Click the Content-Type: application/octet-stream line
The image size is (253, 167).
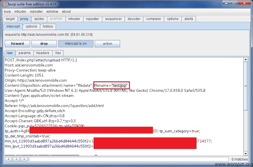[x=39, y=96]
